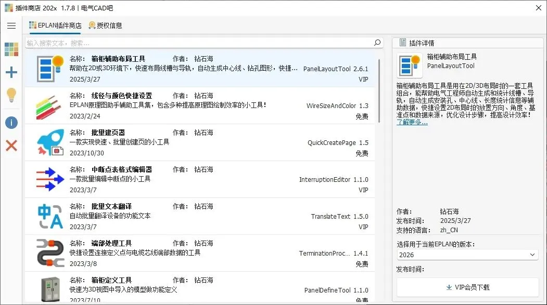Image resolution: width=547 pixels, height=305 pixels.
Task: Click the cable connector icon for 端部处理工具
Action: (x=50, y=253)
